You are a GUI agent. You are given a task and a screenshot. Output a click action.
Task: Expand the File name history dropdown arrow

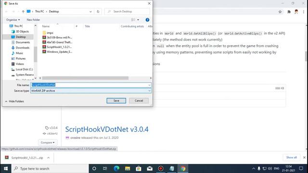(149, 85)
